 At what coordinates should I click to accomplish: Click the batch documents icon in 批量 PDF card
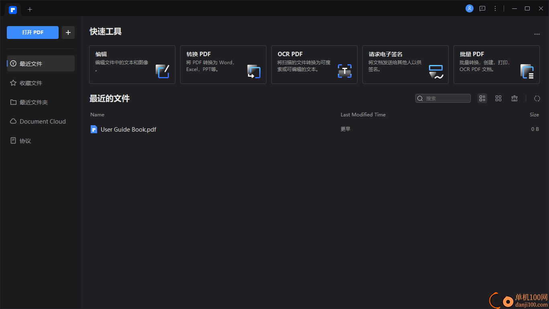coord(527,71)
